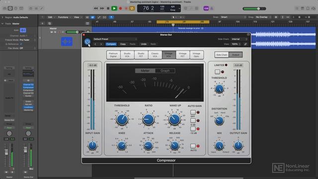Screen dimensions: 318x179
Task: Click the fast forward transport button
Action: (102, 8)
